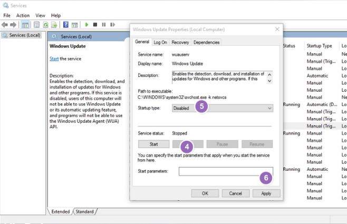Viewport: 347px width, 224px height.
Task: Stop the service with the square toolbar icon
Action: tap(95, 25)
